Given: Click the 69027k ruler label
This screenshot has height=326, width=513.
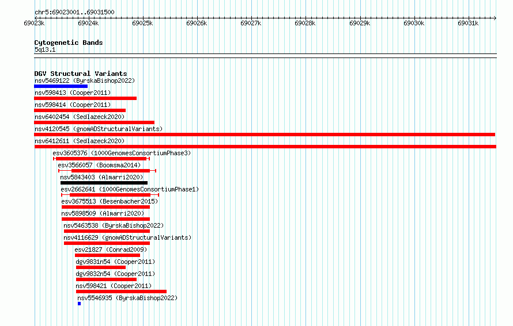Looking at the screenshot, I should (251, 23).
